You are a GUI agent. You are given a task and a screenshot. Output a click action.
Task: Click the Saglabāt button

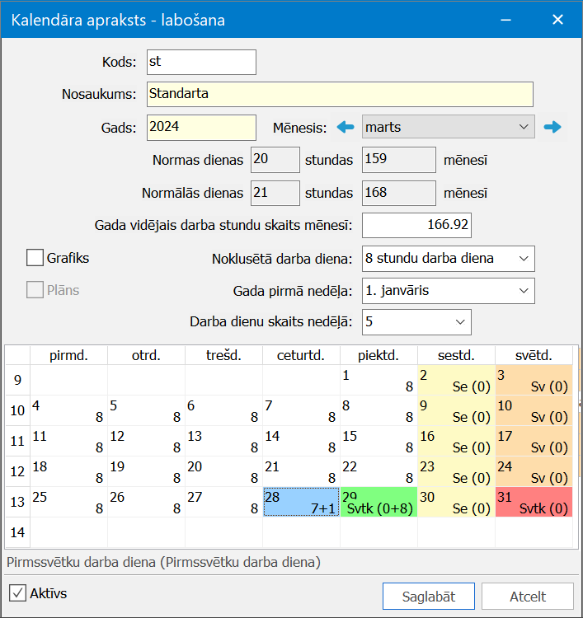(x=428, y=597)
